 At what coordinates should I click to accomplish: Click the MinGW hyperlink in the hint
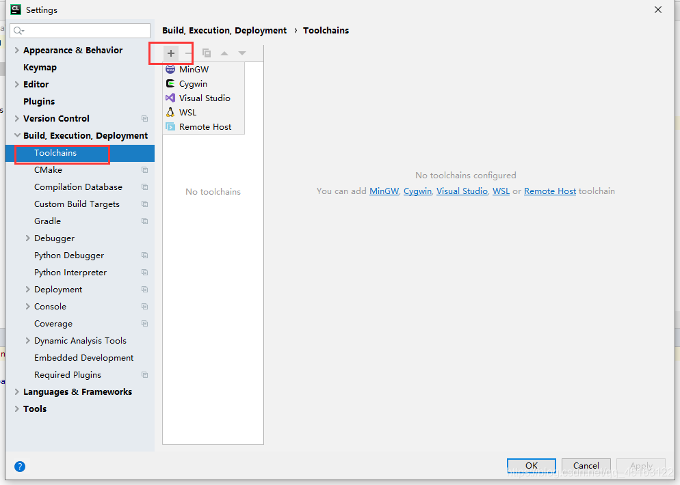point(384,191)
